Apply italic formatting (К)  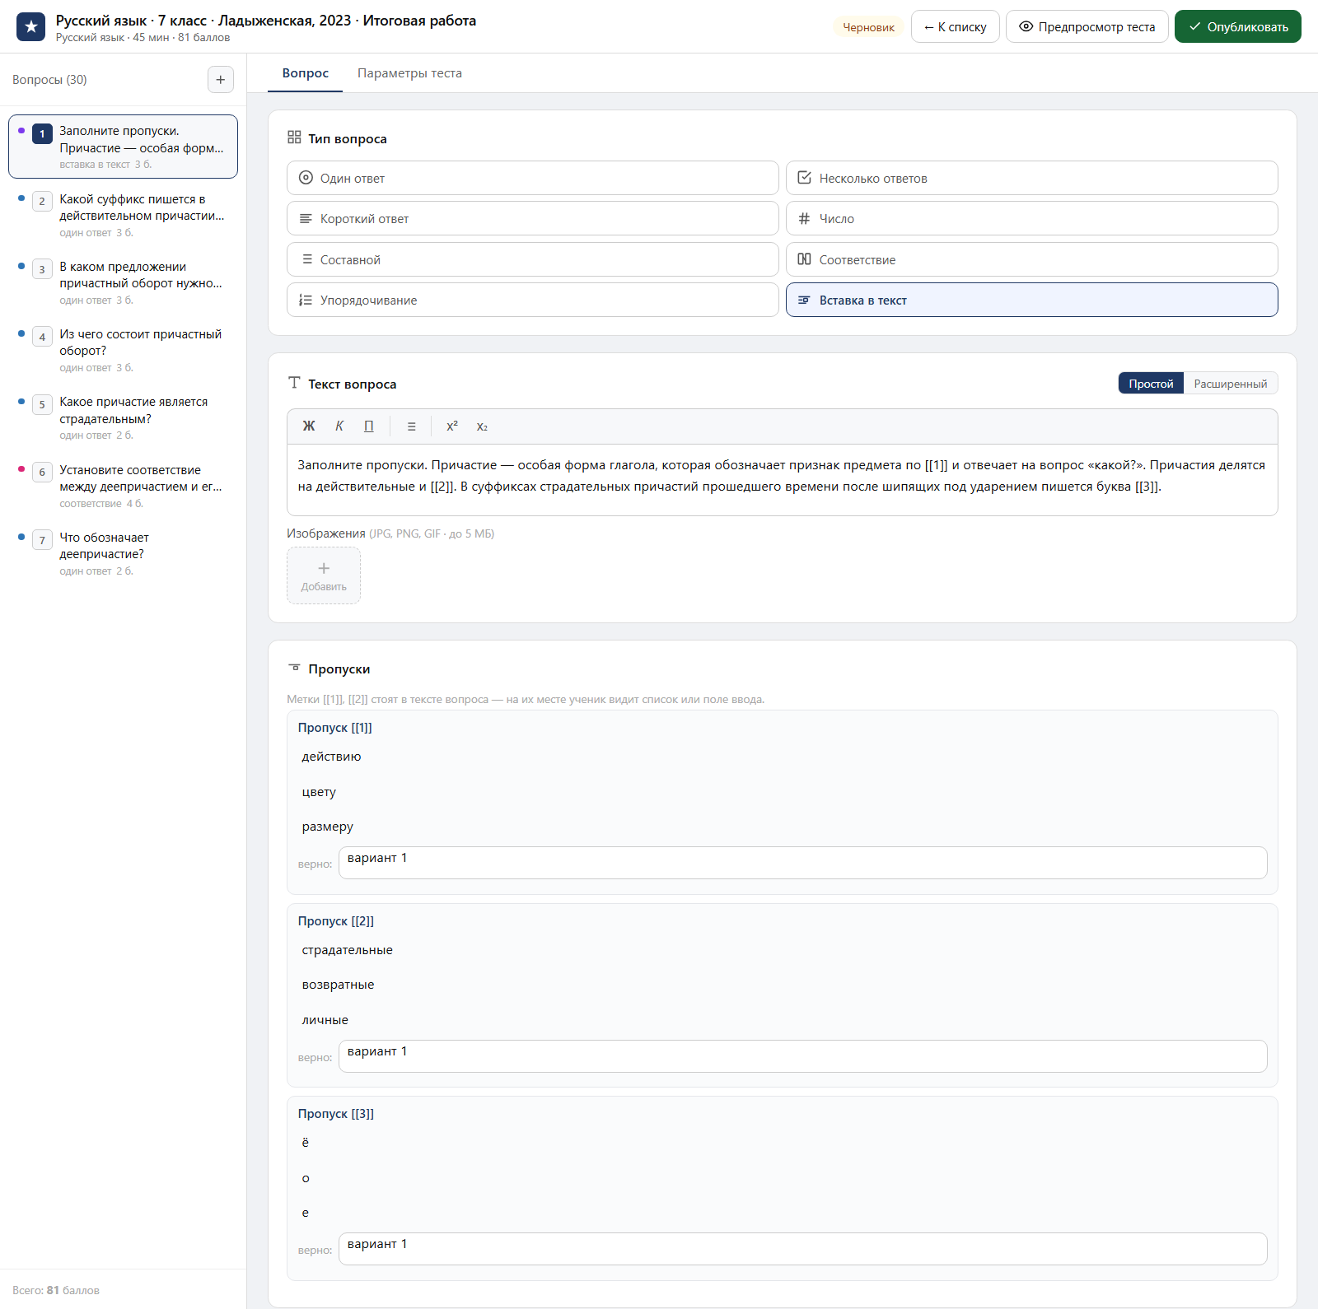[x=339, y=426]
